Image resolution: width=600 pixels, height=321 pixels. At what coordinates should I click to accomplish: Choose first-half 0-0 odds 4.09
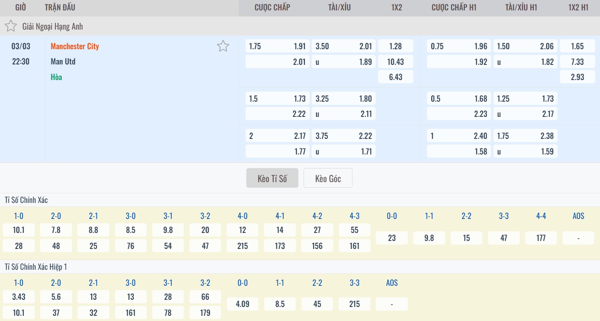(x=242, y=304)
